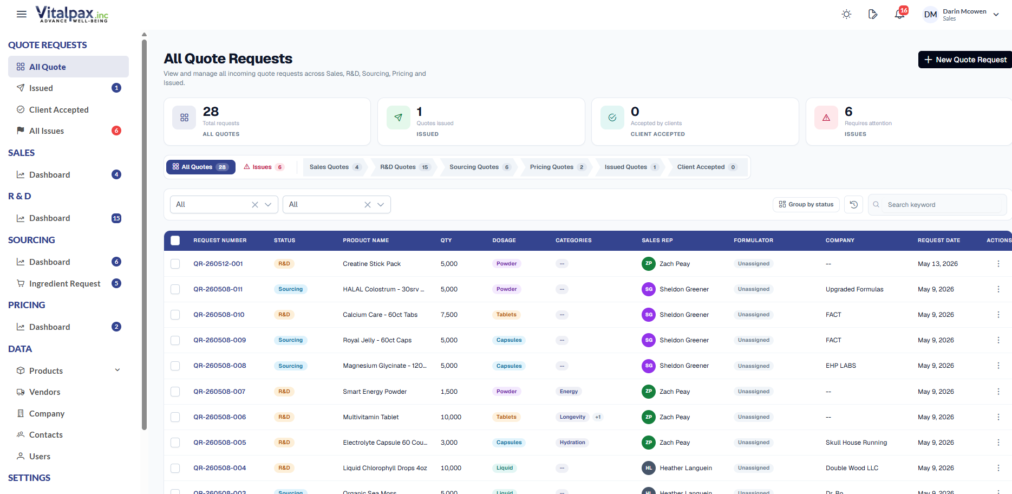Open the second All filter dropdown arrow
This screenshot has width=1012, height=494.
pos(381,204)
